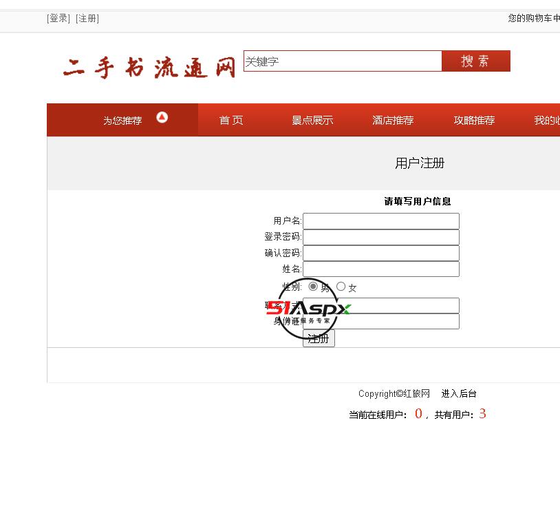The image size is (560, 516).
Task: Click the 共有用户 count text
Action: [x=460, y=414]
